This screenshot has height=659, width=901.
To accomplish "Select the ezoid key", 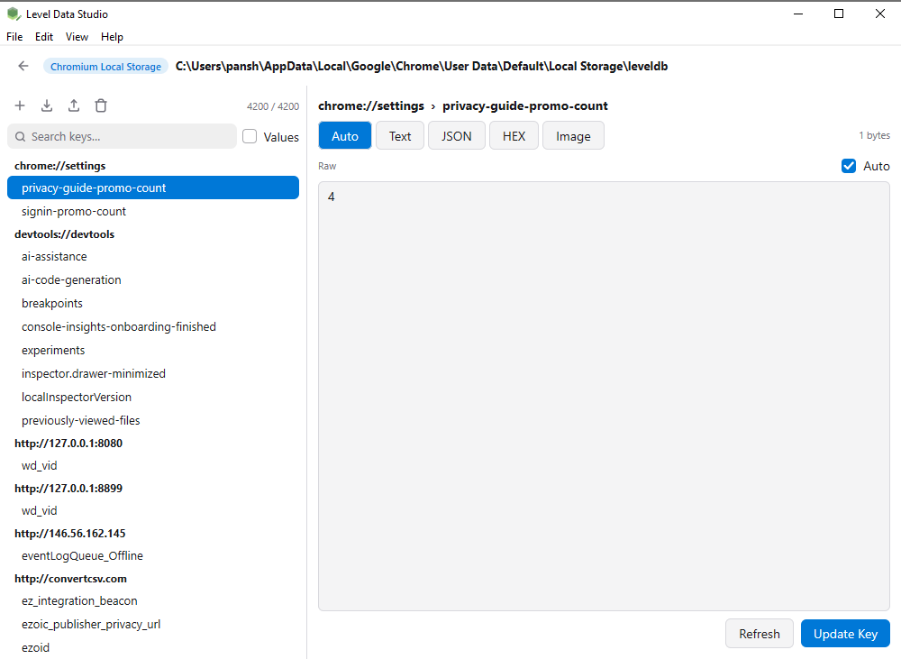I will click(153, 648).
